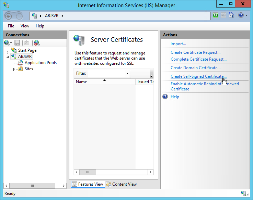The height and width of the screenshot is (200, 253).
Task: Click into the Filter text field
Action: (106, 73)
